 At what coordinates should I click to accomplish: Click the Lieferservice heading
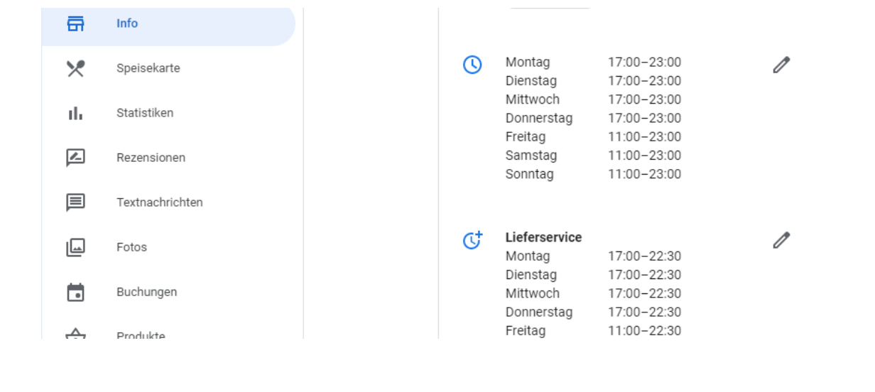coord(543,237)
